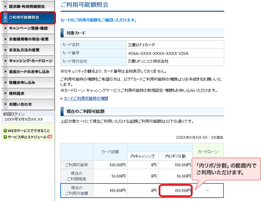Open 各種お申し込み menu item
The width and height of the screenshot is (261, 201).
22,83
